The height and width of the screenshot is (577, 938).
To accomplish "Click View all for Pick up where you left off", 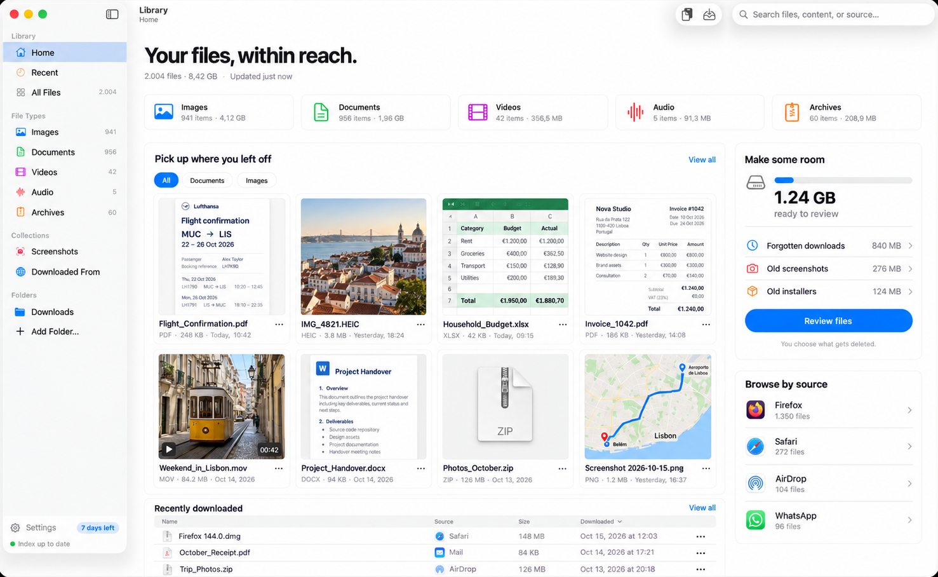I will point(702,160).
